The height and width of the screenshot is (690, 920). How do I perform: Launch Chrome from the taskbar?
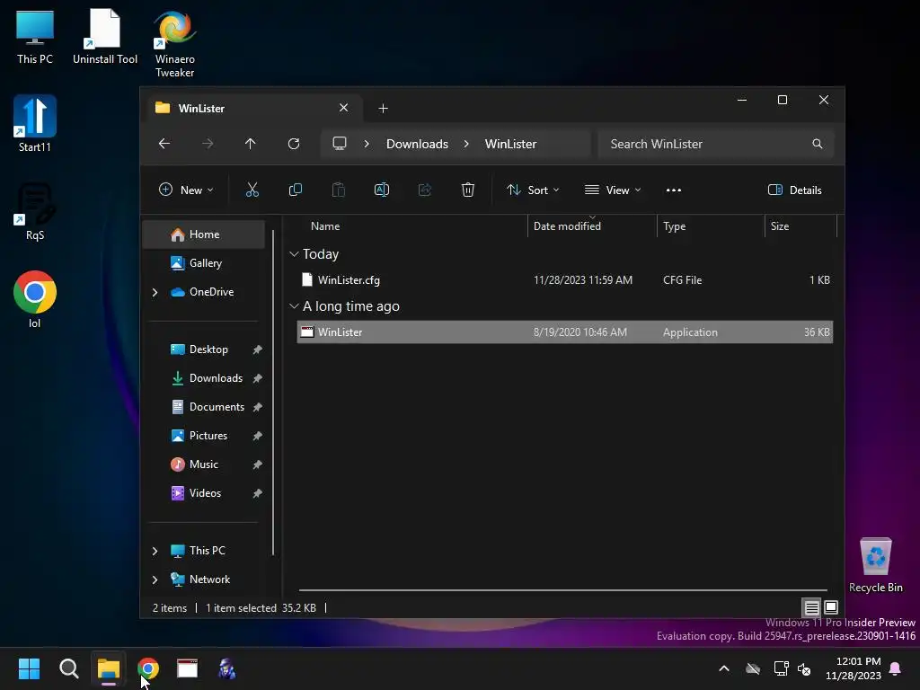148,668
